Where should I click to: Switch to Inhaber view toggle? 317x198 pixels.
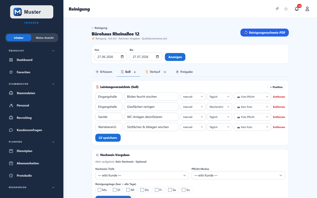[19, 38]
